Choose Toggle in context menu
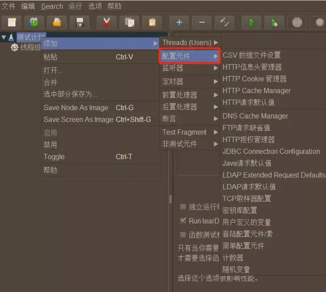This screenshot has height=292, width=326. pyautogui.click(x=100, y=157)
